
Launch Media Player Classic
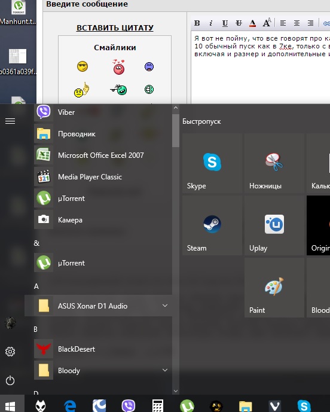[x=103, y=177]
